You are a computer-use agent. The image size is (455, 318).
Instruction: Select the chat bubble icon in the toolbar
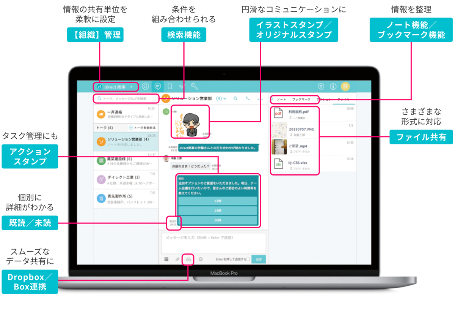158,86
